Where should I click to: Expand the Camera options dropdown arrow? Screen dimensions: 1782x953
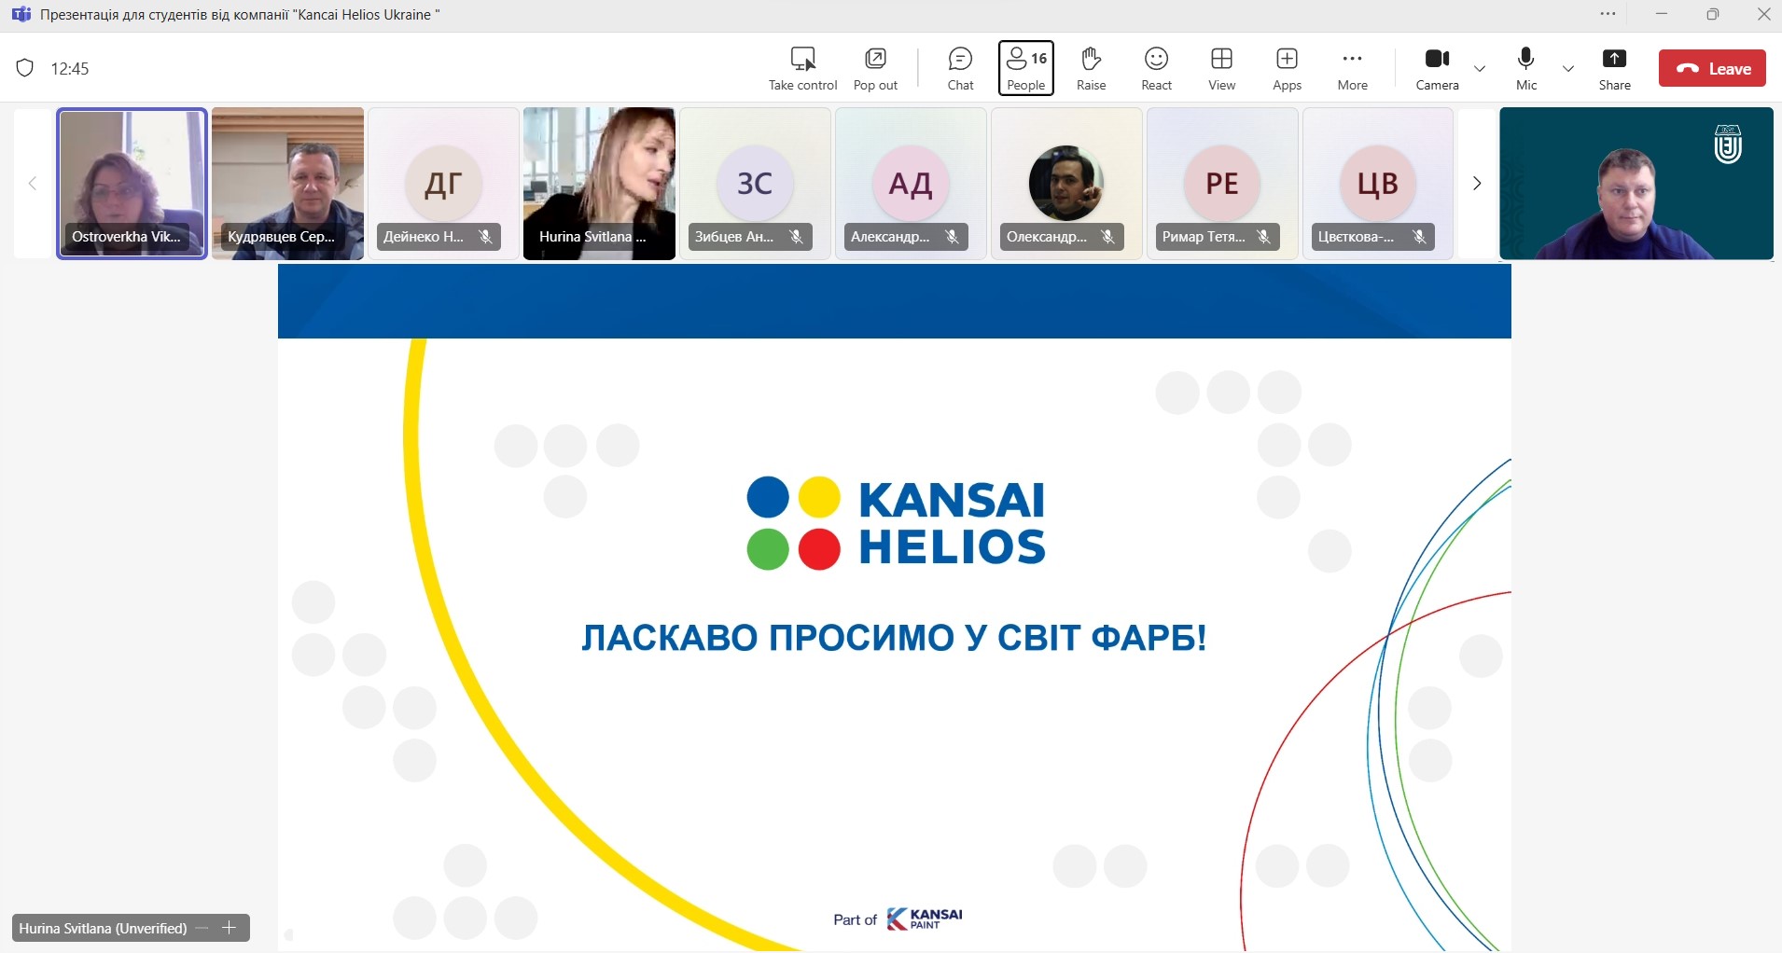[x=1480, y=69]
